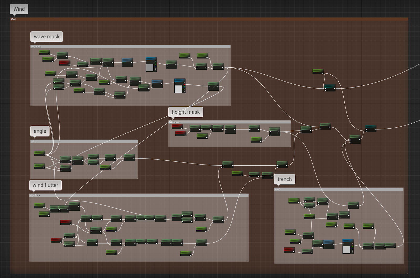Click the Wind comment bubble label
420x278 pixels.
19,9
